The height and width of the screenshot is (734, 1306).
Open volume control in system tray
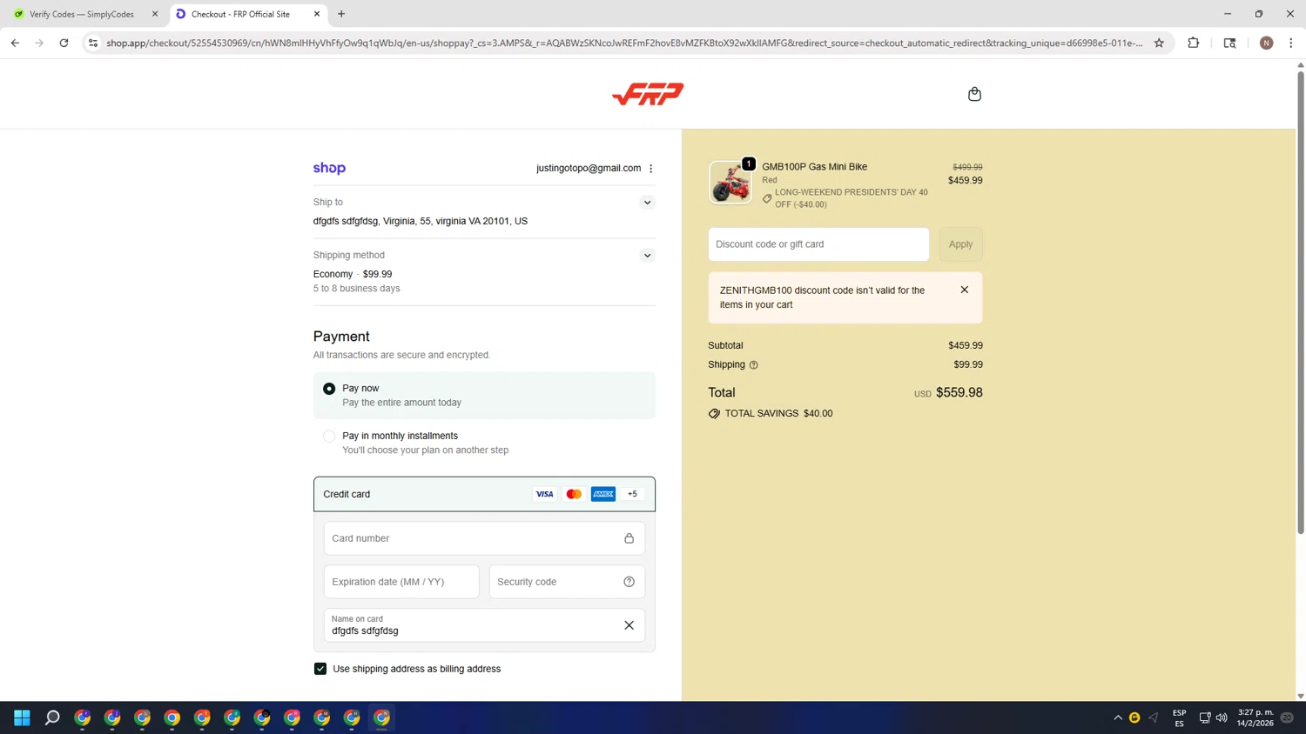[x=1222, y=717]
